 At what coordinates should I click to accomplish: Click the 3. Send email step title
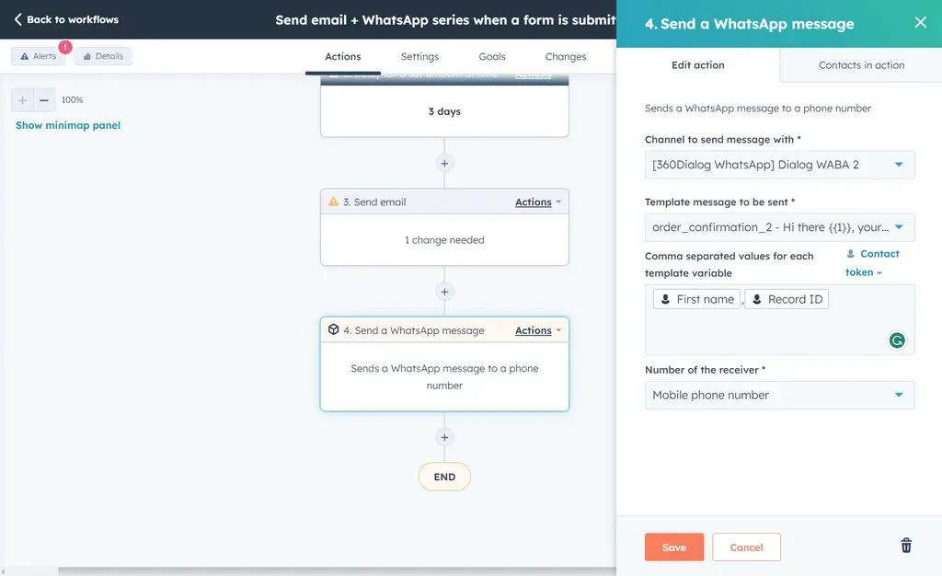point(374,202)
